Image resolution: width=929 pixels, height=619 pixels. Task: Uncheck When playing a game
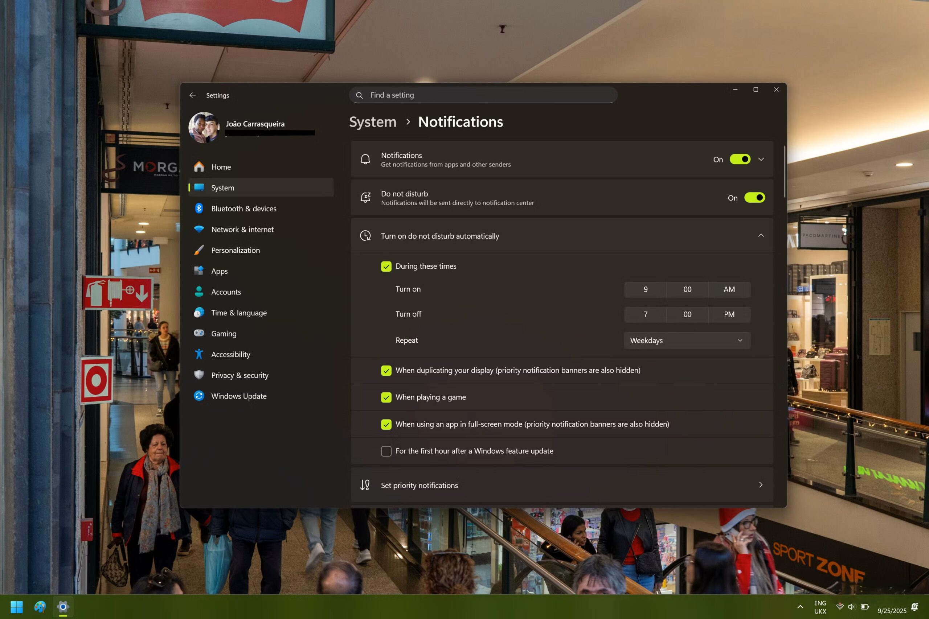coord(386,397)
